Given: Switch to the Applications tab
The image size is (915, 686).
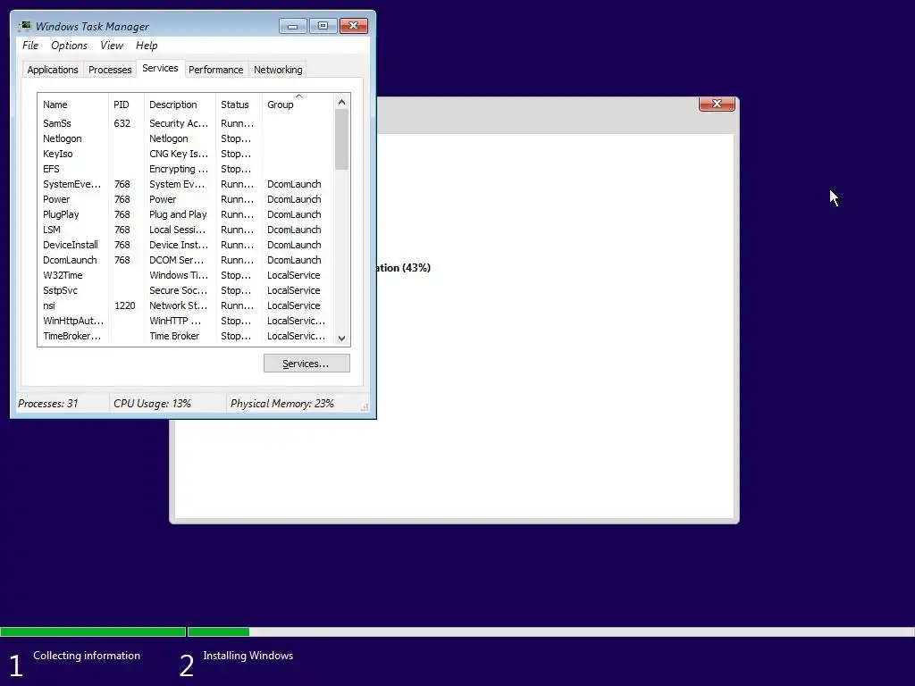Looking at the screenshot, I should tap(53, 70).
